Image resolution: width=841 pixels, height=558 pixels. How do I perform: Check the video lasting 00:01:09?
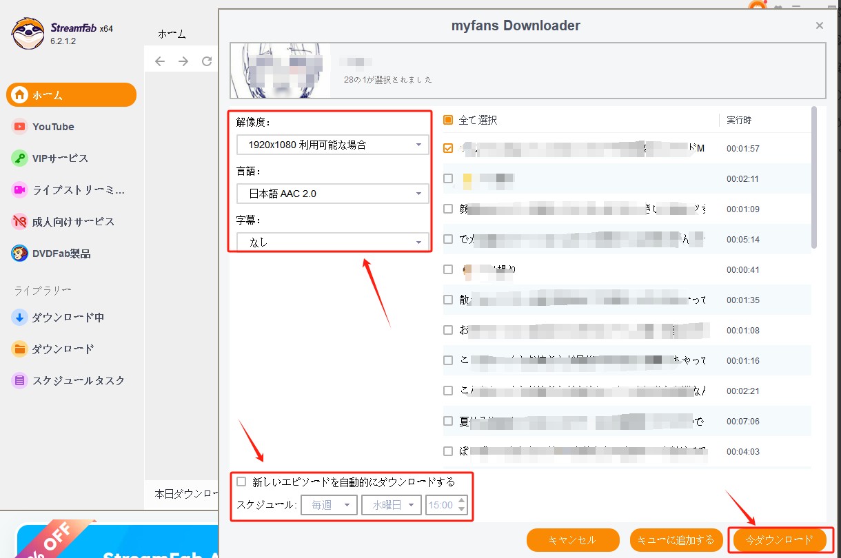(448, 209)
